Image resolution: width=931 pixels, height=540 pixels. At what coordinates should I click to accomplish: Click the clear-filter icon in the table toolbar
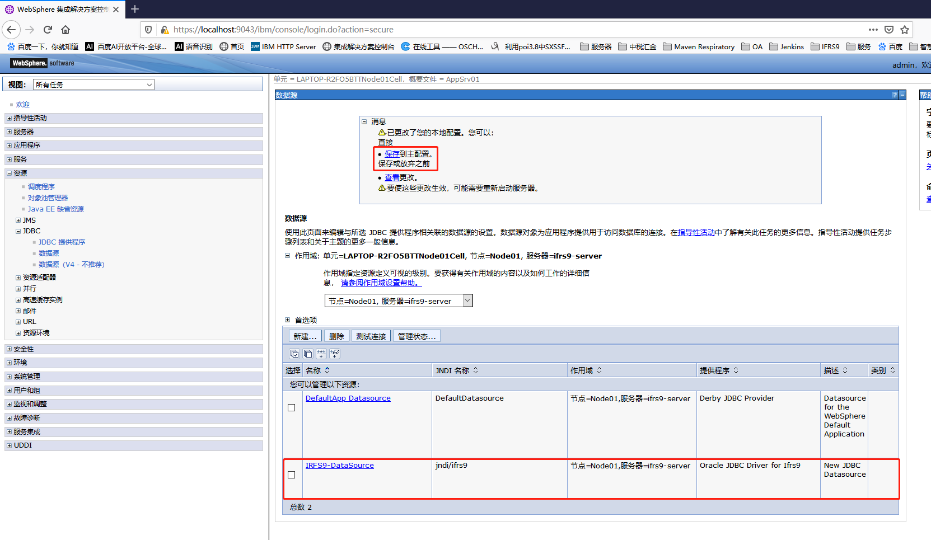point(334,353)
